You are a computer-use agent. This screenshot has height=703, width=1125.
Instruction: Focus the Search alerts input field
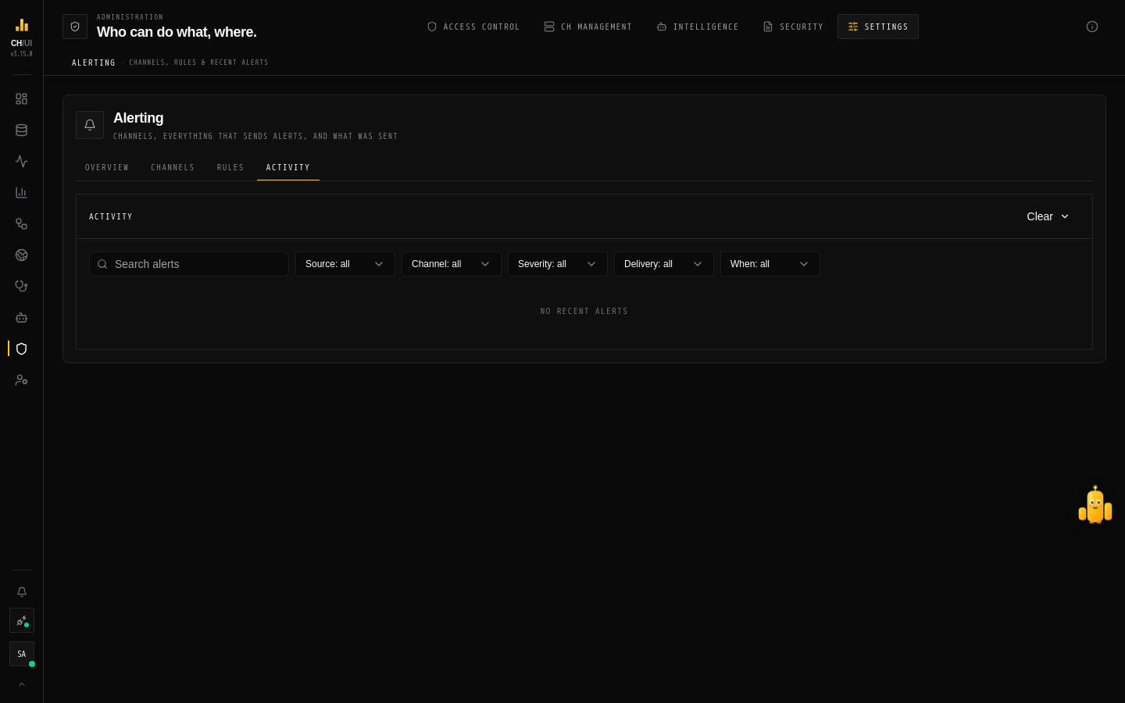(x=189, y=264)
